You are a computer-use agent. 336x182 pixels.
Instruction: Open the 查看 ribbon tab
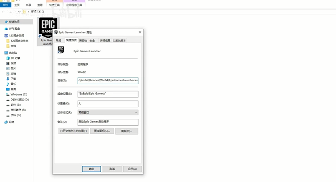pyautogui.click(x=40, y=5)
